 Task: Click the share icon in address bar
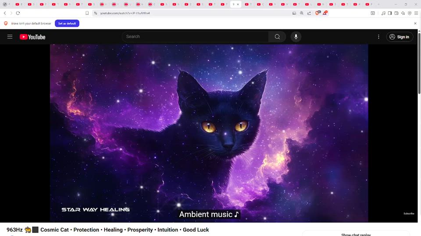[x=309, y=13]
